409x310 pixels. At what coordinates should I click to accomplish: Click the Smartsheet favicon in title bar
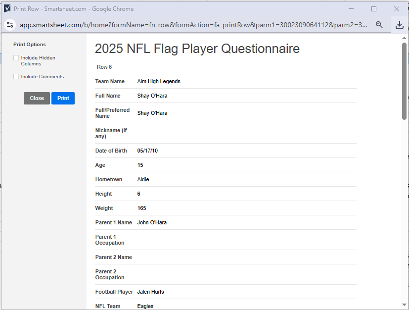pos(7,8)
